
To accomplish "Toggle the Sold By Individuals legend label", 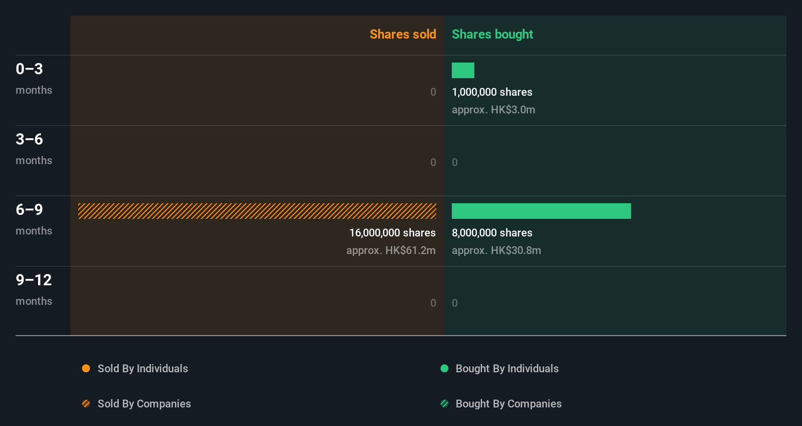I will (143, 369).
